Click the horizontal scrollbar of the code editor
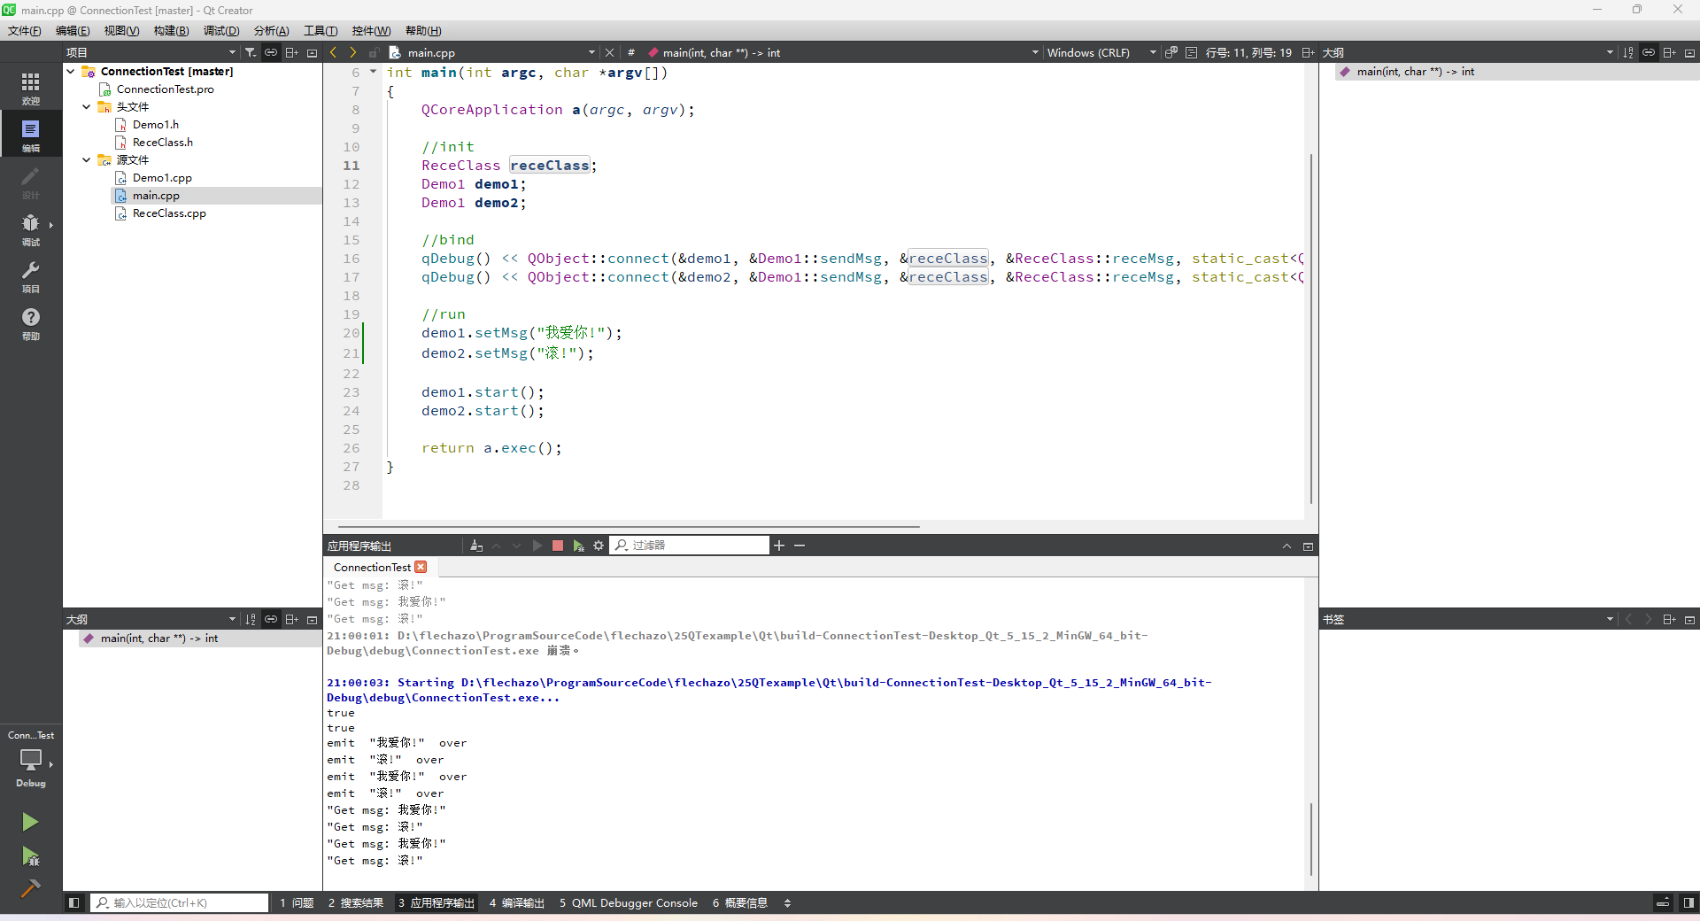 tap(629, 526)
